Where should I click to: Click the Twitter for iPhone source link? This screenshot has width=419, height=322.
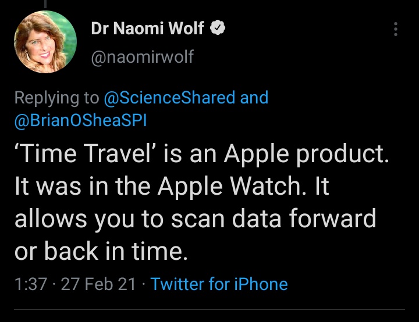219,284
